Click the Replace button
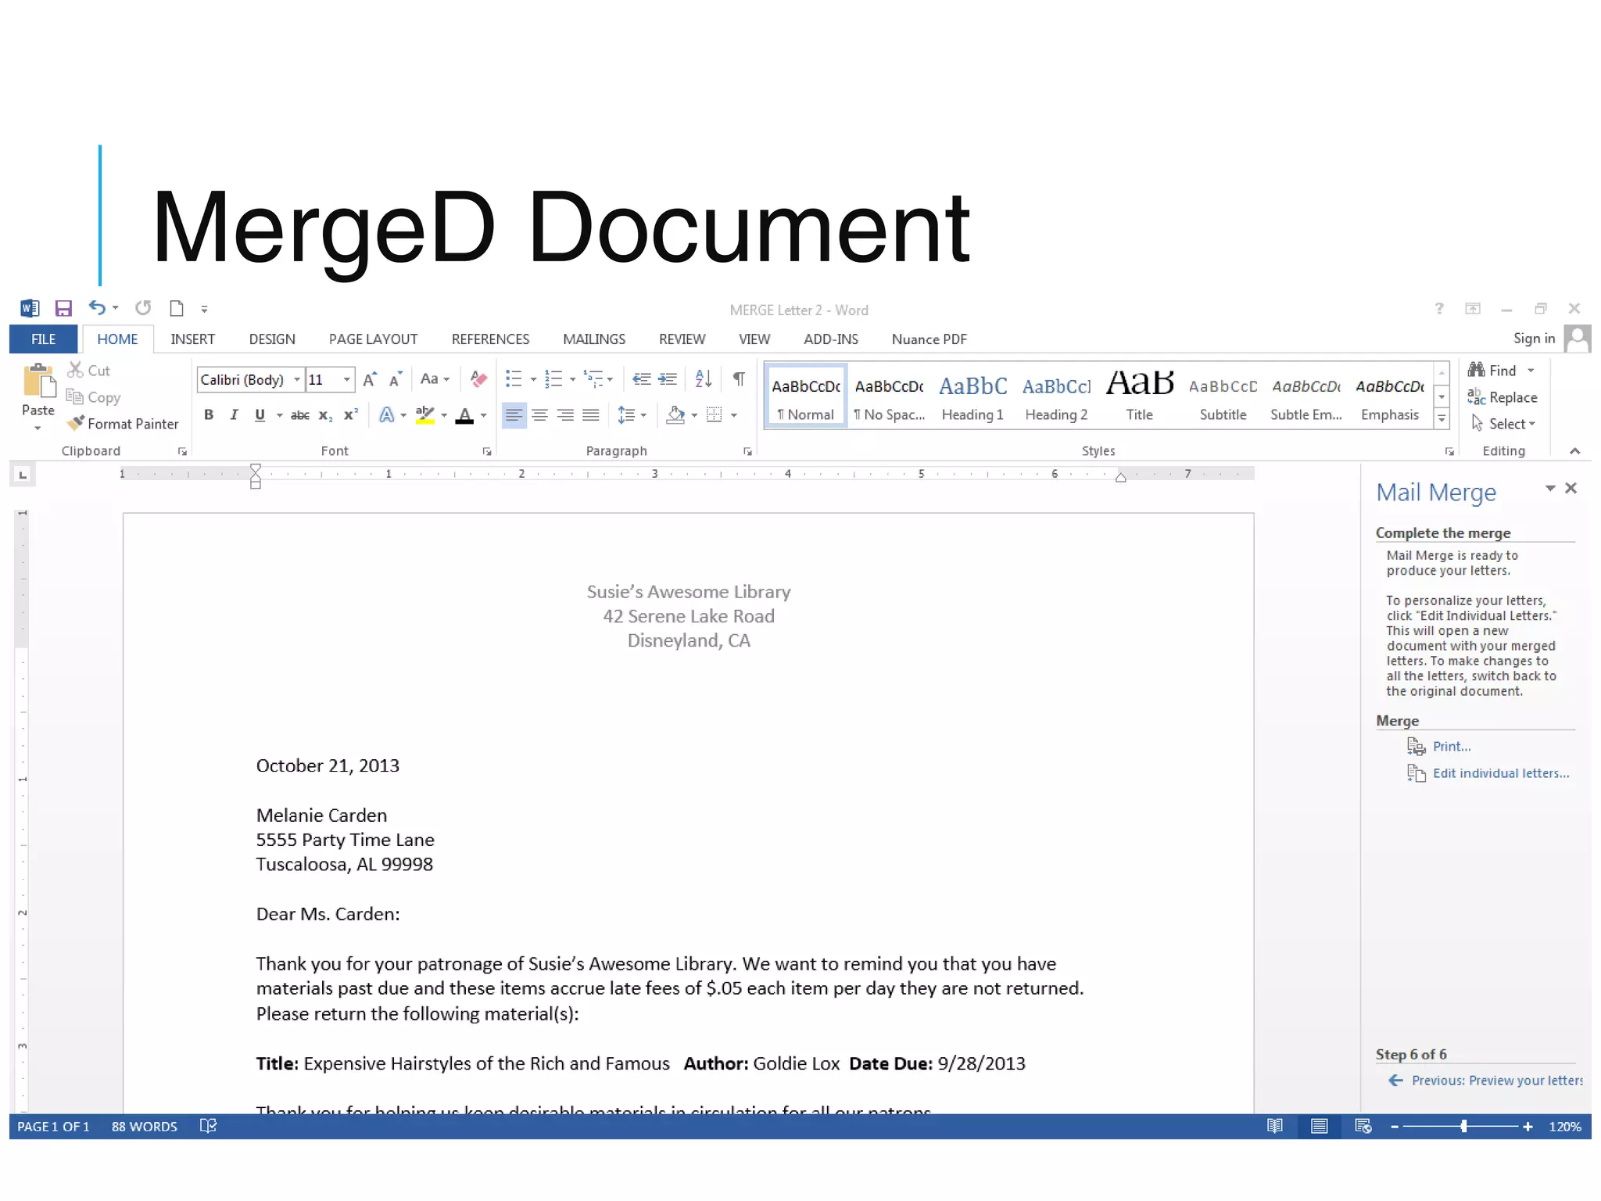 pyautogui.click(x=1503, y=397)
